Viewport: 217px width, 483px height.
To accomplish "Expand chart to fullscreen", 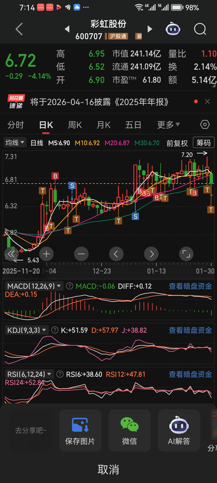I will (186, 254).
